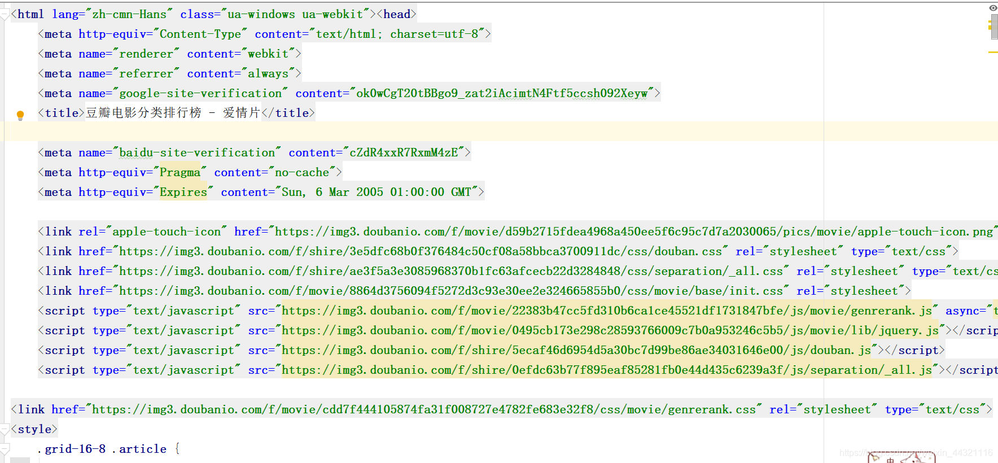998x463 pixels.
Task: Click the opening brace after .article
Action: 177,449
